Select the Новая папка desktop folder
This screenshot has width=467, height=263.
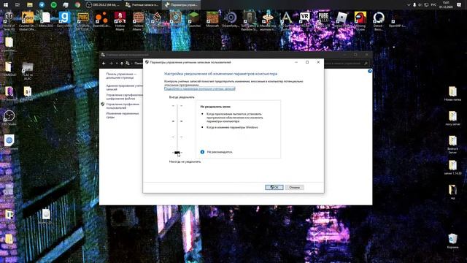[x=452, y=94]
